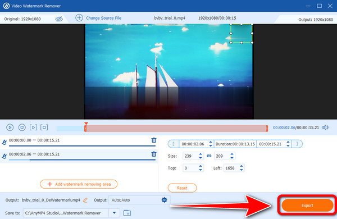Click the start time field 00:00:02.06
This screenshot has height=219, width=337.
point(194,144)
